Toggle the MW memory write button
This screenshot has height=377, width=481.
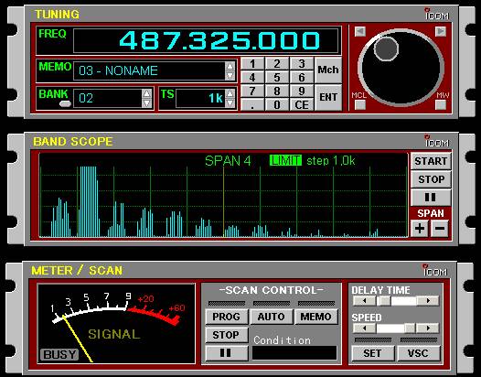[x=441, y=104]
